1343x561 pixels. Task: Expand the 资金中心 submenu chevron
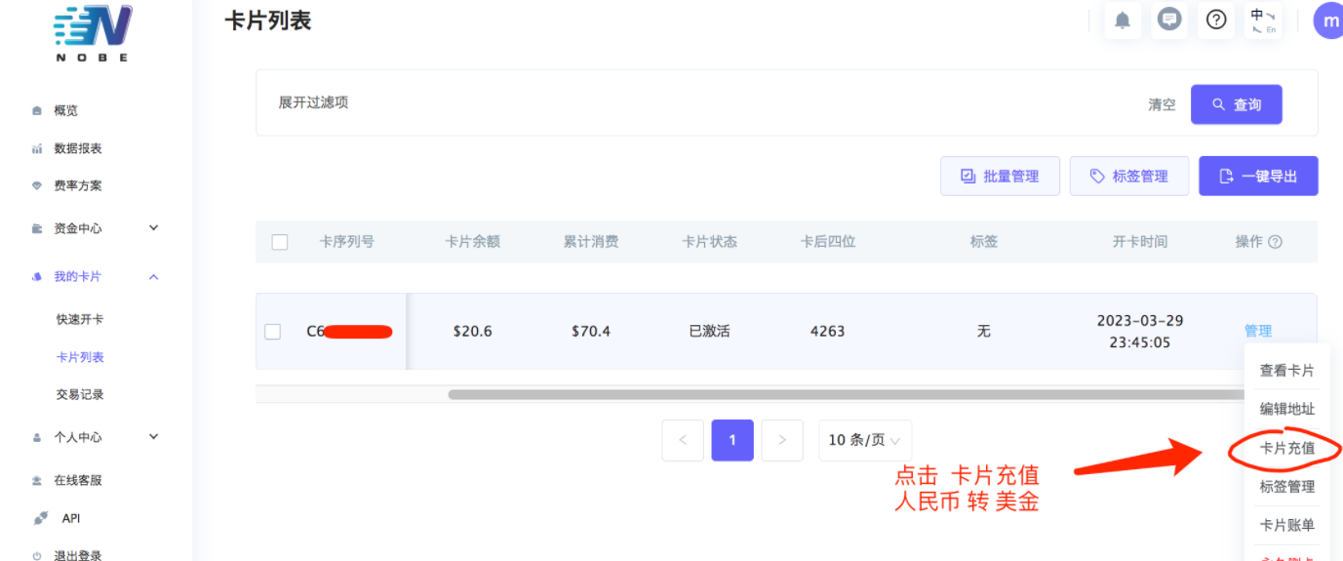coord(153,227)
